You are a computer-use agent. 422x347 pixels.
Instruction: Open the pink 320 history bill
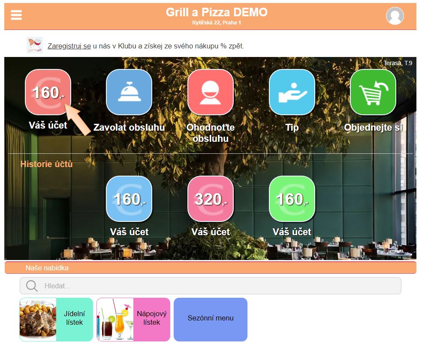pyautogui.click(x=211, y=199)
